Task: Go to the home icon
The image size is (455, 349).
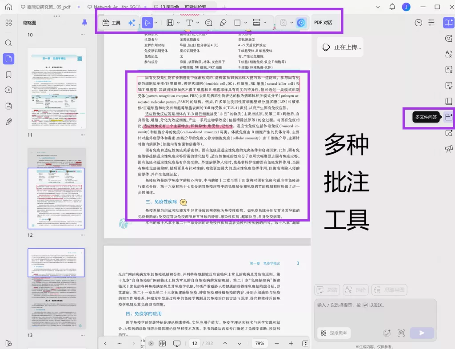Action: pyautogui.click(x=9, y=7)
